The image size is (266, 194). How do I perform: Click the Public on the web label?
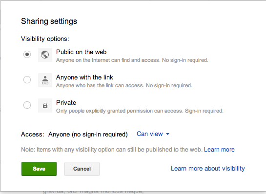tap(81, 52)
